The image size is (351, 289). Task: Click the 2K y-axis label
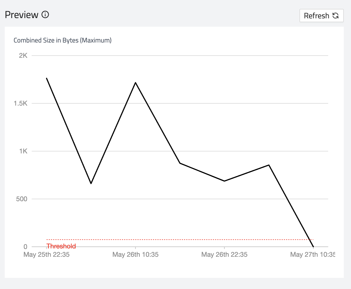[23, 56]
